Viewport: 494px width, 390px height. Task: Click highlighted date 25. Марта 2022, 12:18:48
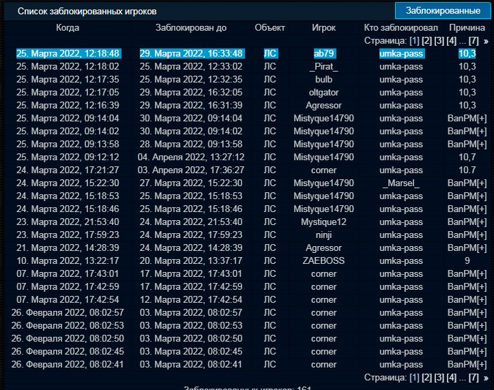coord(68,53)
